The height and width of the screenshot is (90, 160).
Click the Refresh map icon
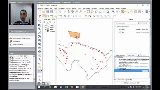click(x=108, y=12)
